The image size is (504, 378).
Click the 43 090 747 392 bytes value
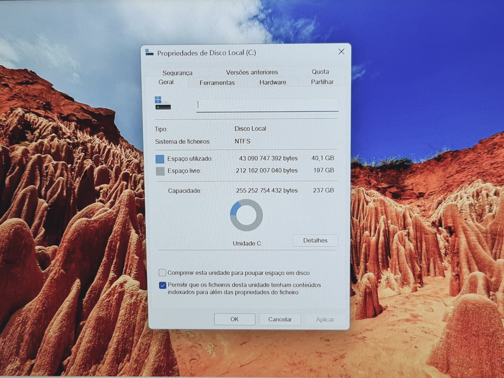268,158
